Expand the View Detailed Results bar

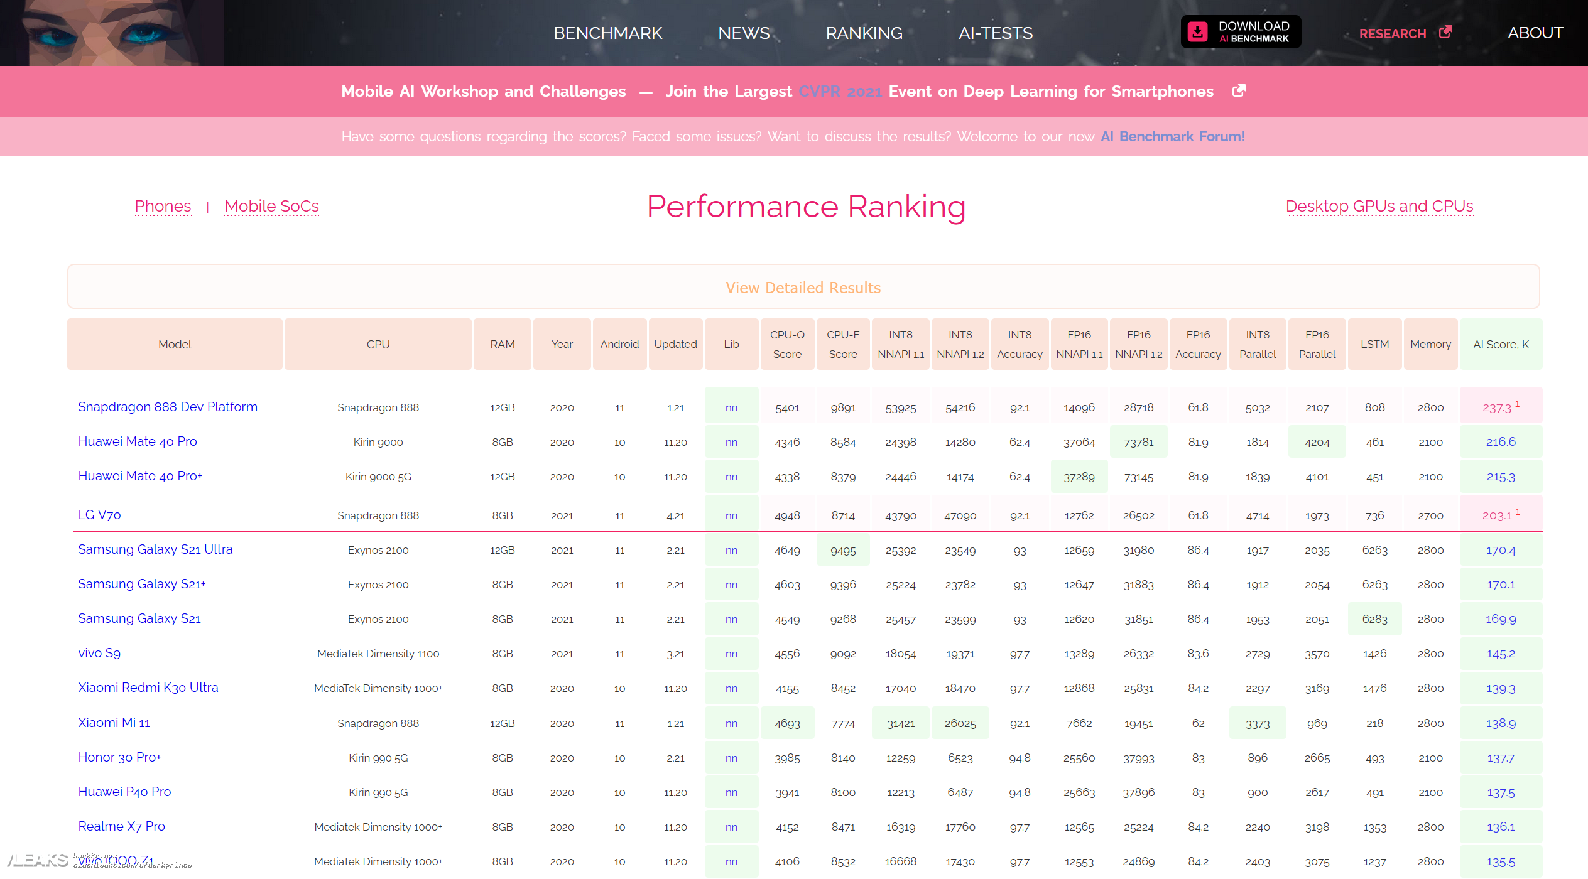click(803, 288)
